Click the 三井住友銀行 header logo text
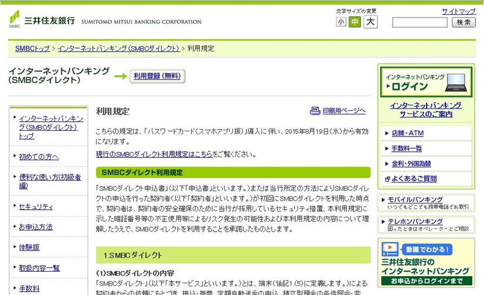Image resolution: width=484 pixels, height=295 pixels. 50,21
